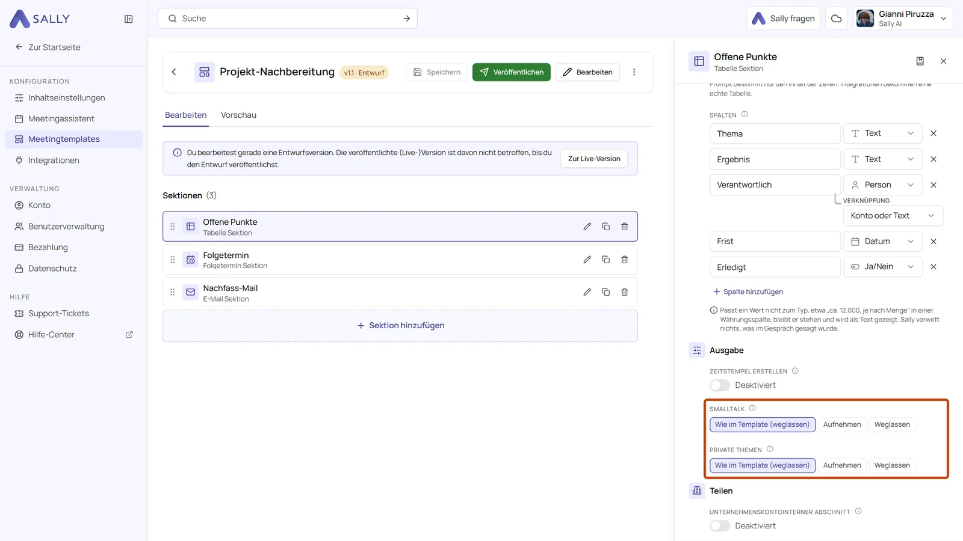Open the Person type dropdown for Verantwortlich
The image size is (963, 541).
point(883,185)
